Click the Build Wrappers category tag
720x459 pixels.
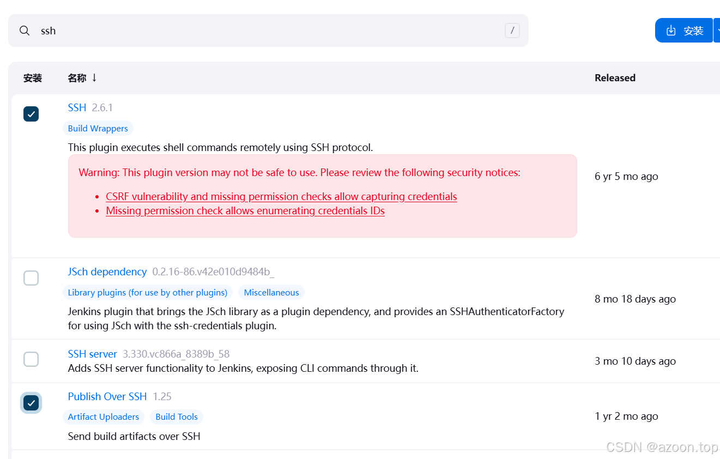[98, 129]
